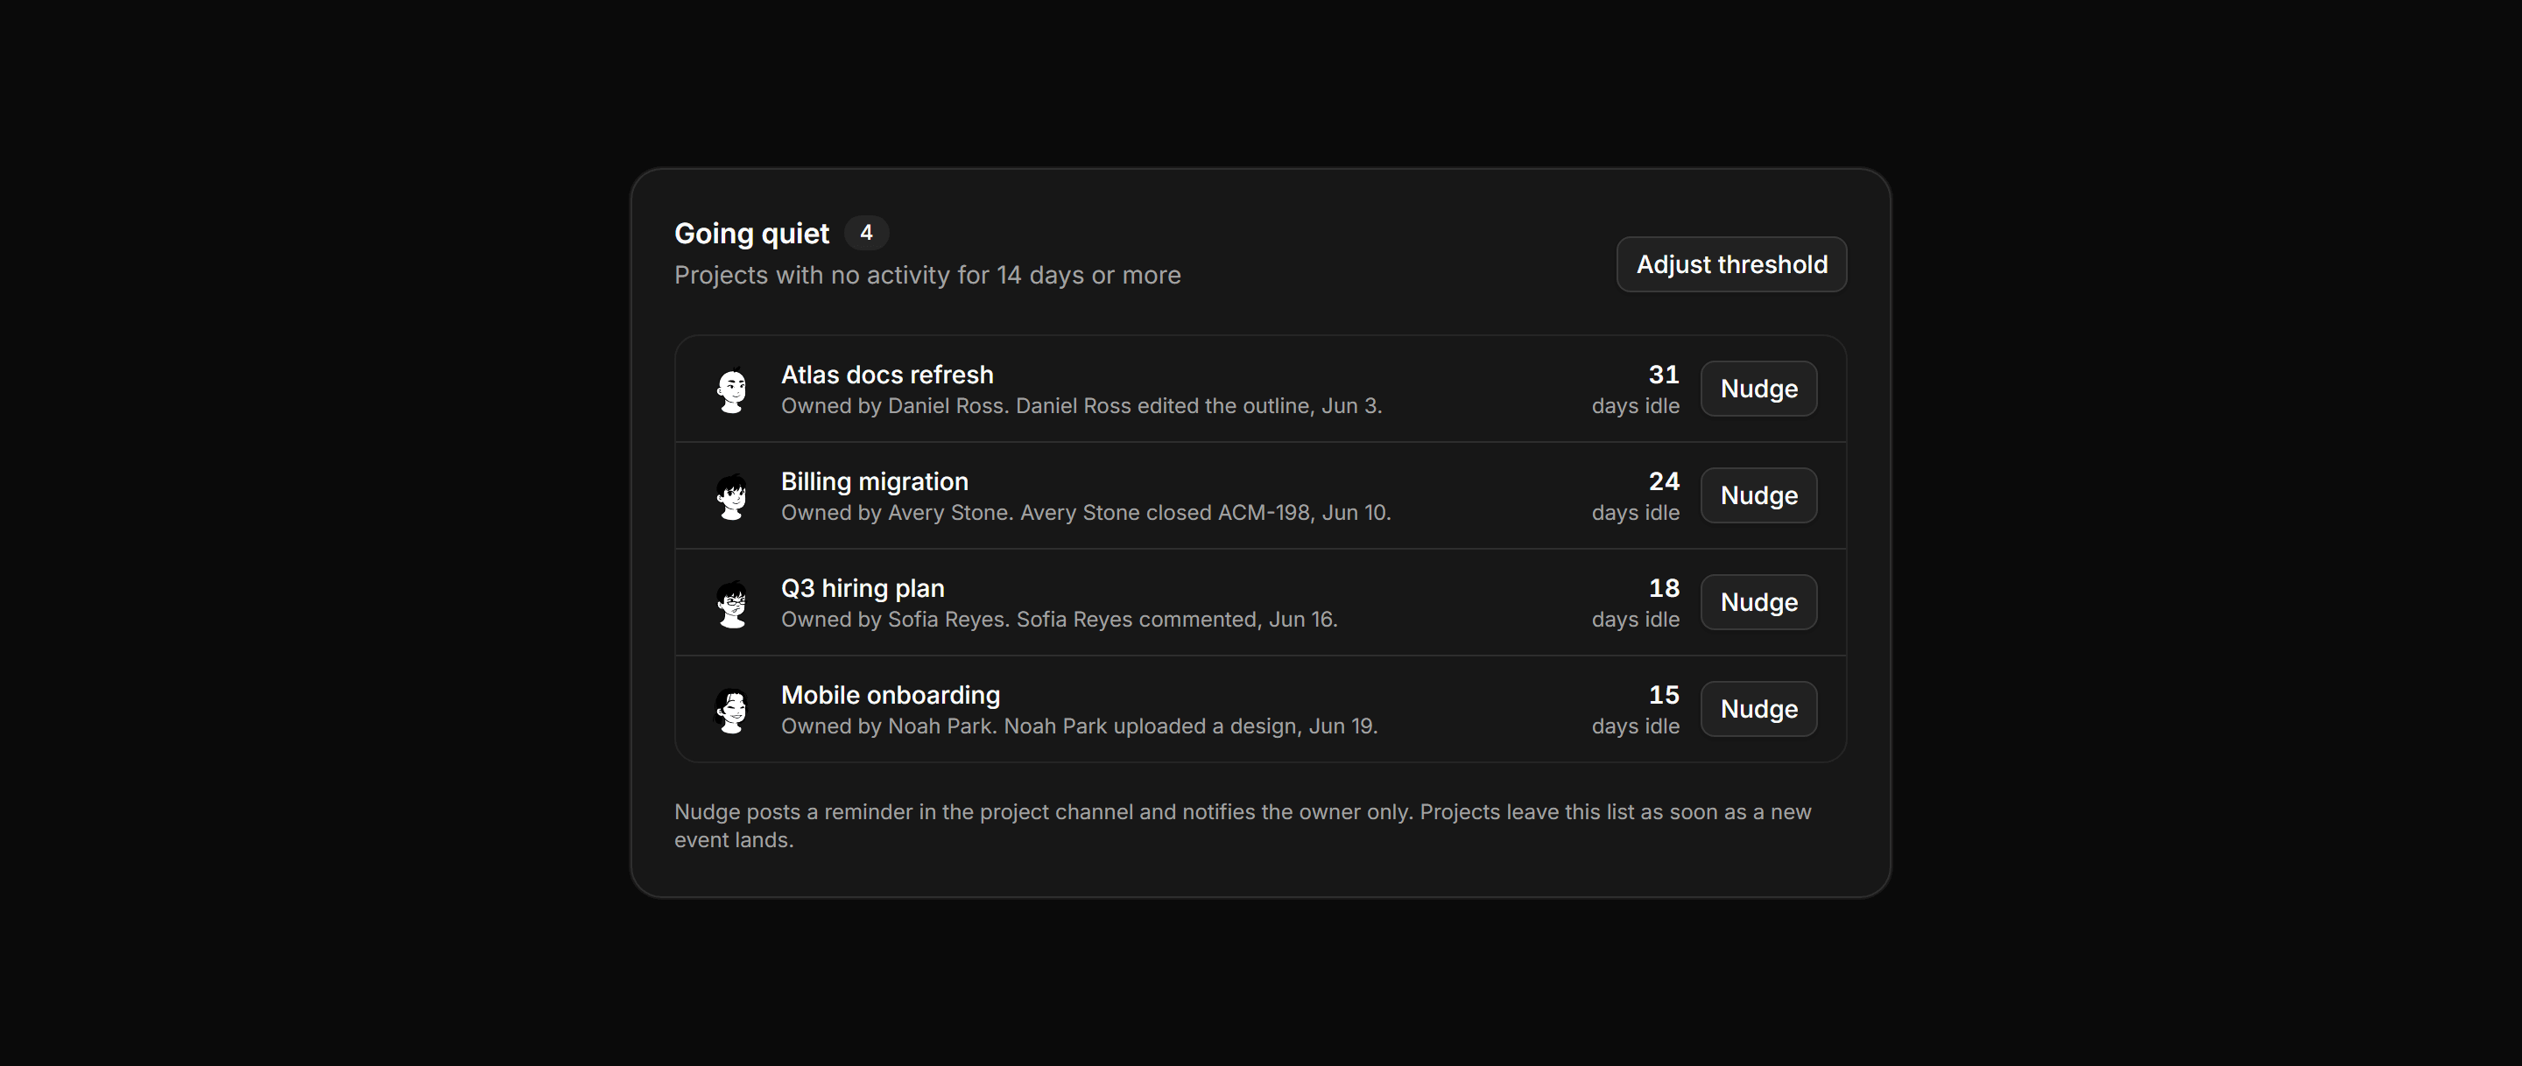Nudge the Billing migration project
The height and width of the screenshot is (1066, 2522).
(x=1758, y=495)
